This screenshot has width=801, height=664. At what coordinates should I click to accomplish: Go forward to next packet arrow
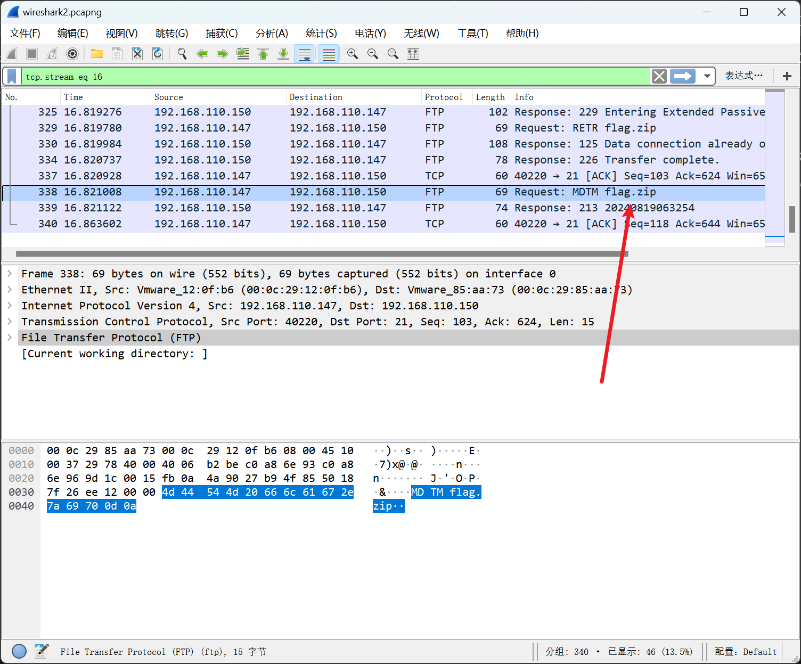tap(223, 54)
